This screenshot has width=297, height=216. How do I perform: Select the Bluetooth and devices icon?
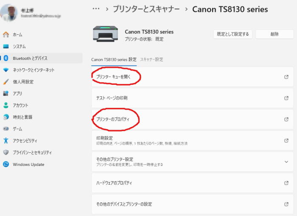pos(6,58)
